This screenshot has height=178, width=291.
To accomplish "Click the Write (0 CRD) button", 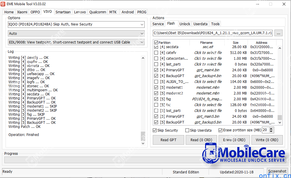I will pyautogui.click(x=267, y=140).
